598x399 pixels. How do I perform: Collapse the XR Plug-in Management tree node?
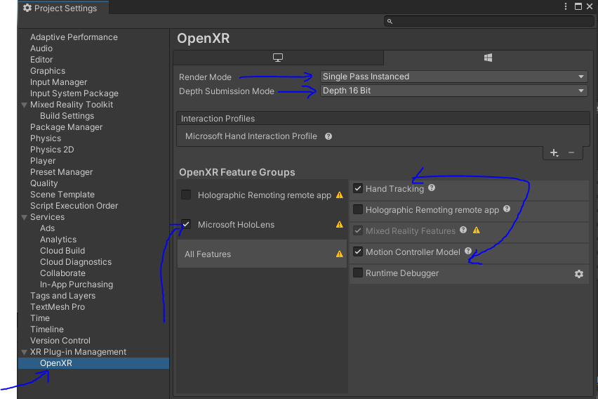(x=24, y=352)
